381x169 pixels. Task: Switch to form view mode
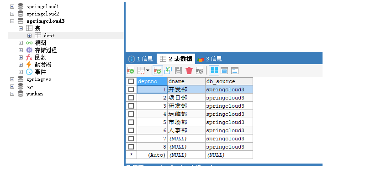[x=224, y=70]
